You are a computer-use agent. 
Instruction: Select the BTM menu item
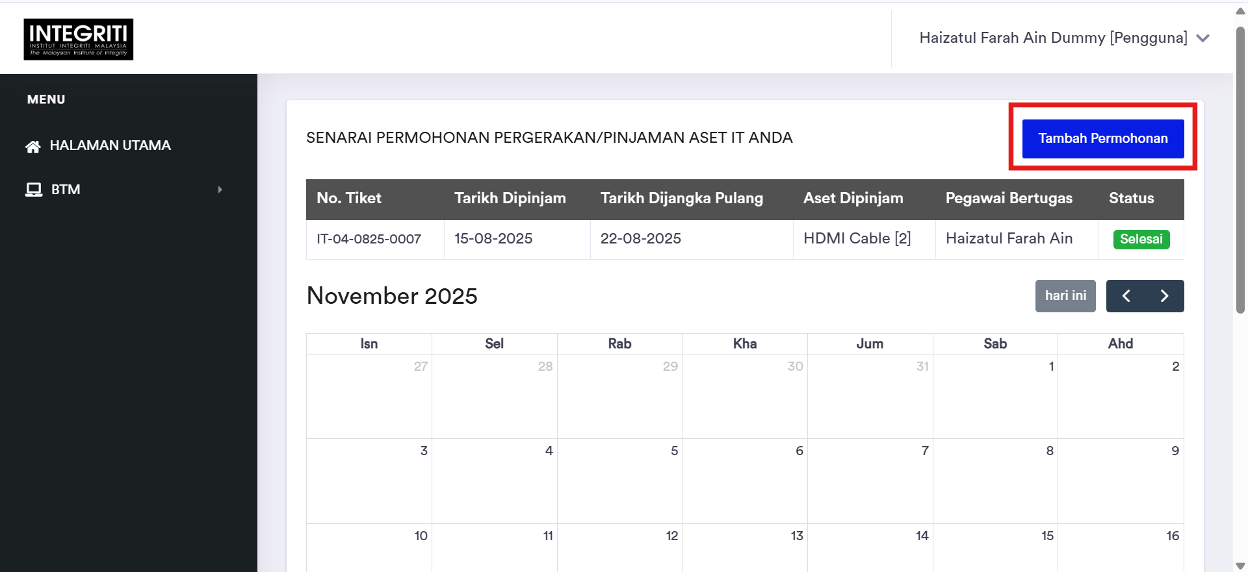point(66,190)
